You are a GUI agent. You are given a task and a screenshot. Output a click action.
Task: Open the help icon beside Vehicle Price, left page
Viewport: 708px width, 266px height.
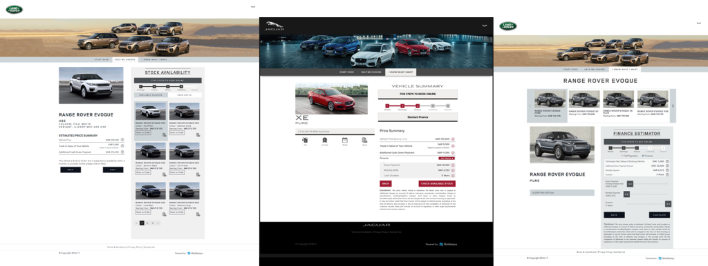pyautogui.click(x=122, y=140)
